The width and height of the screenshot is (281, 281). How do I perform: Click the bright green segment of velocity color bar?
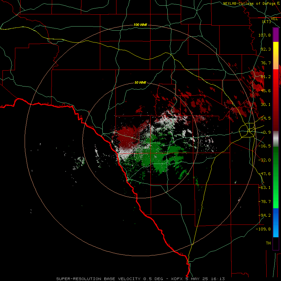pos(276,177)
